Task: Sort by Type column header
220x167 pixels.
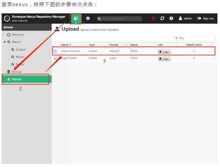Action: [97, 45]
